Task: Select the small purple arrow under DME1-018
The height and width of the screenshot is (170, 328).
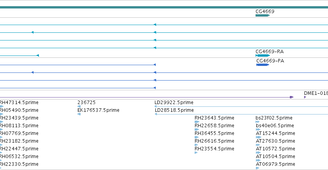Action: [x=305, y=97]
